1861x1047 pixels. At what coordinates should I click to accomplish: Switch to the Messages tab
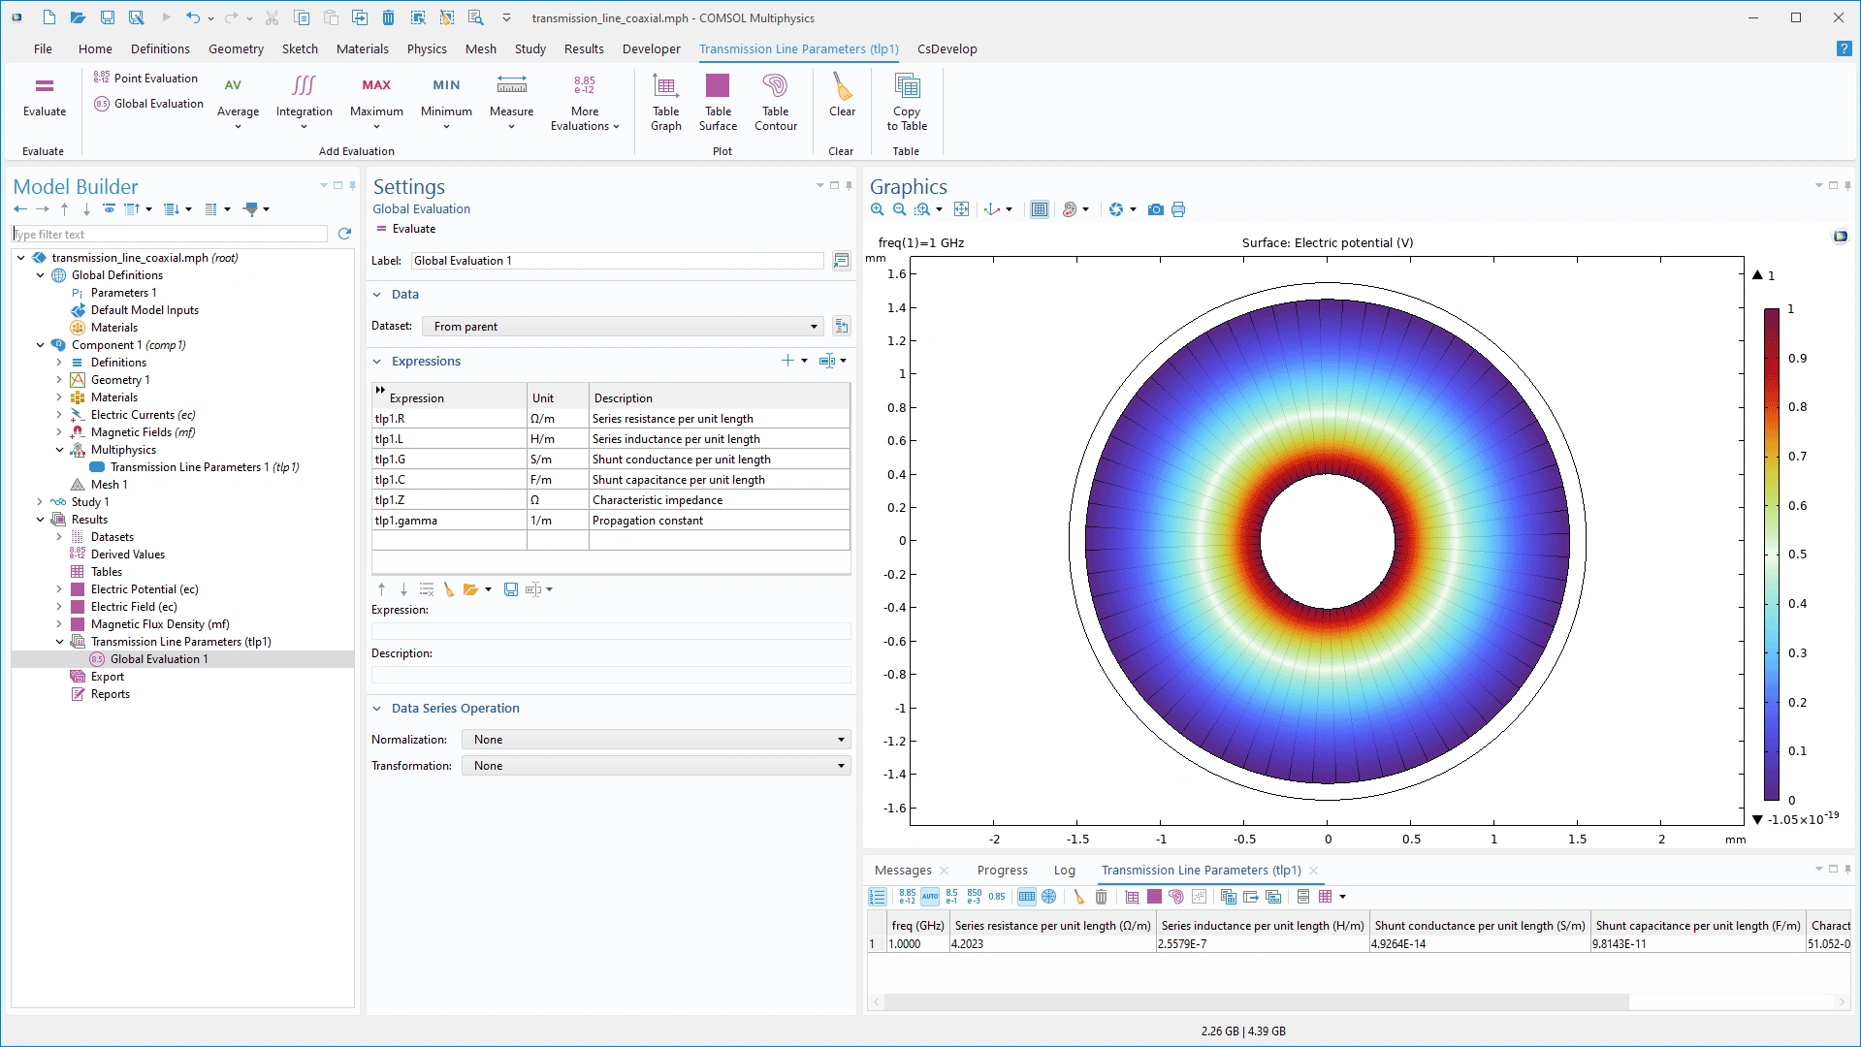902,871
